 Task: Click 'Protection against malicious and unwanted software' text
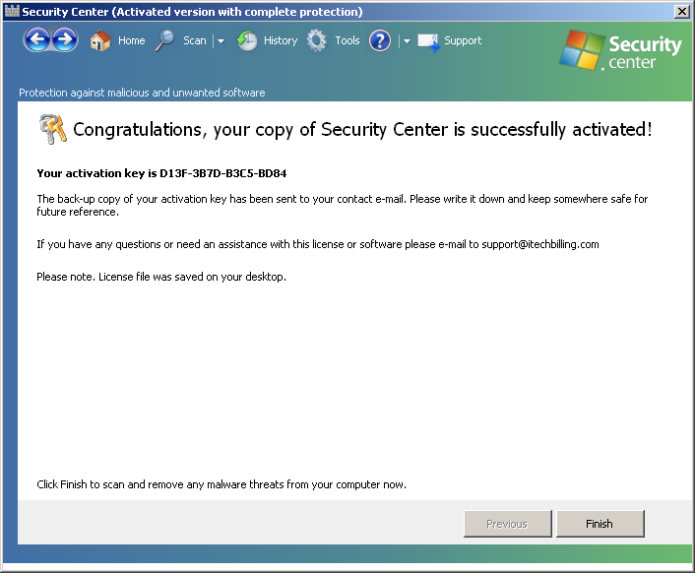[142, 93]
